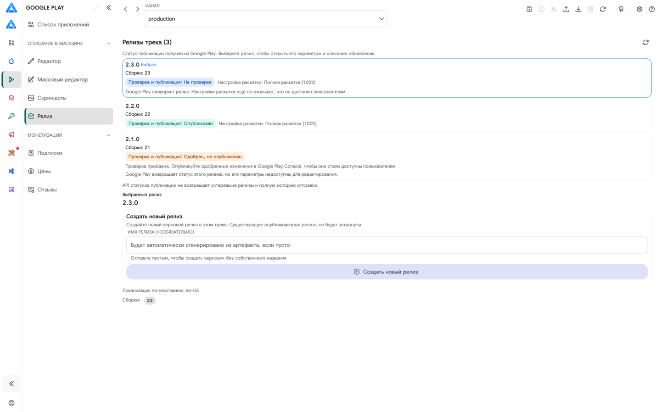Select Google Play icon in left rail

[11, 79]
